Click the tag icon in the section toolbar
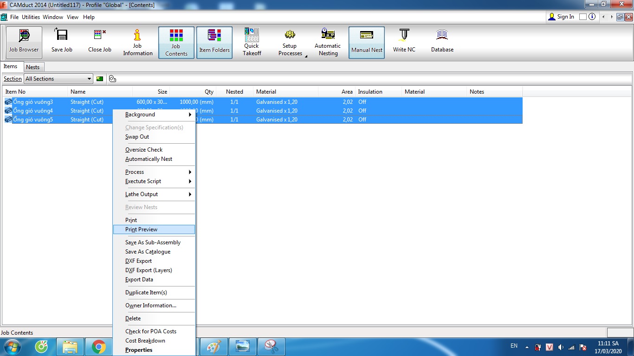The height and width of the screenshot is (356, 634). [112, 79]
